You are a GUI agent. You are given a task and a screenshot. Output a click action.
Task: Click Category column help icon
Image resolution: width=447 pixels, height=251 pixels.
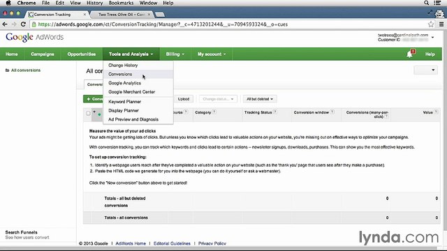point(214,112)
